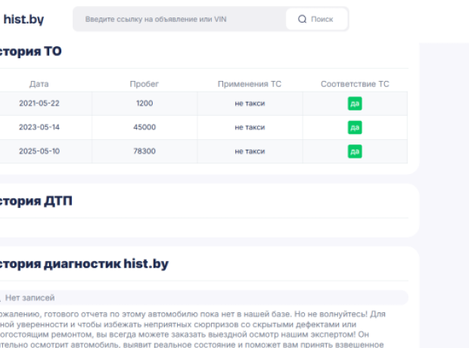The image size is (469, 348).
Task: Open the 'История диагностик hist.by' section heading
Action: coord(83,264)
